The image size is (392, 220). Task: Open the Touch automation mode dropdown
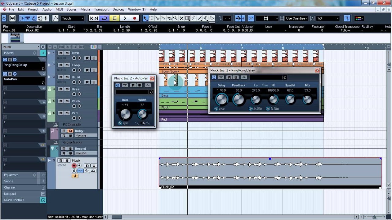coord(73,18)
